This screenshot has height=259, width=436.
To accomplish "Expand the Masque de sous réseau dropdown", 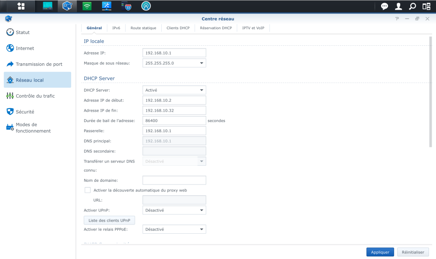I will (x=201, y=63).
